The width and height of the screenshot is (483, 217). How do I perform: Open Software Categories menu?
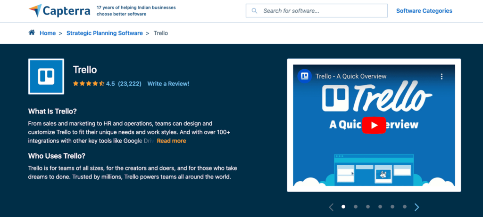point(424,11)
